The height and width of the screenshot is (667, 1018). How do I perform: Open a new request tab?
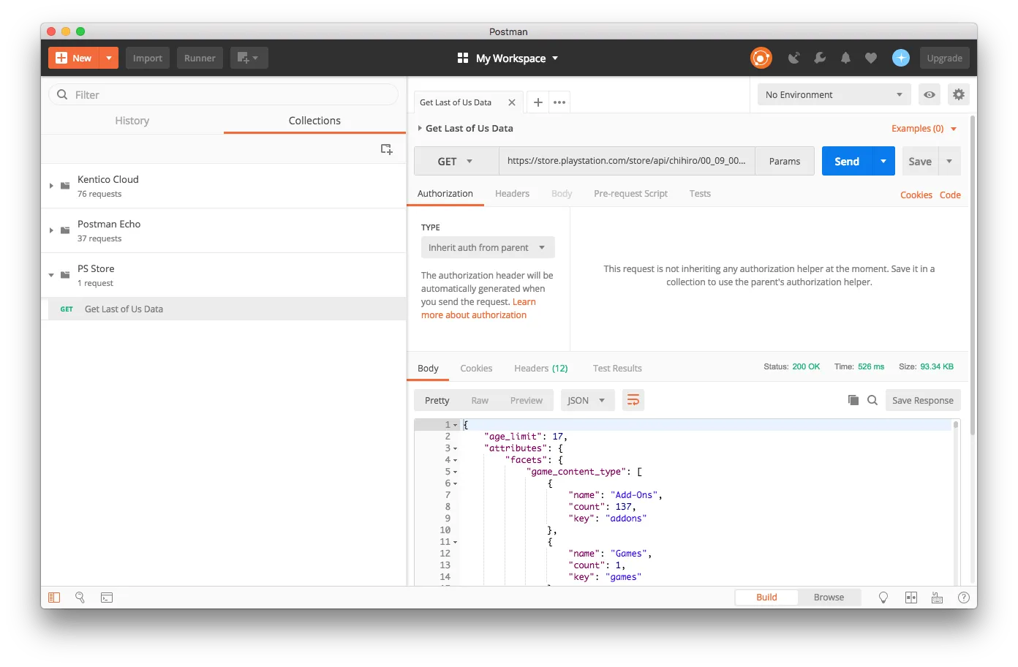click(538, 102)
